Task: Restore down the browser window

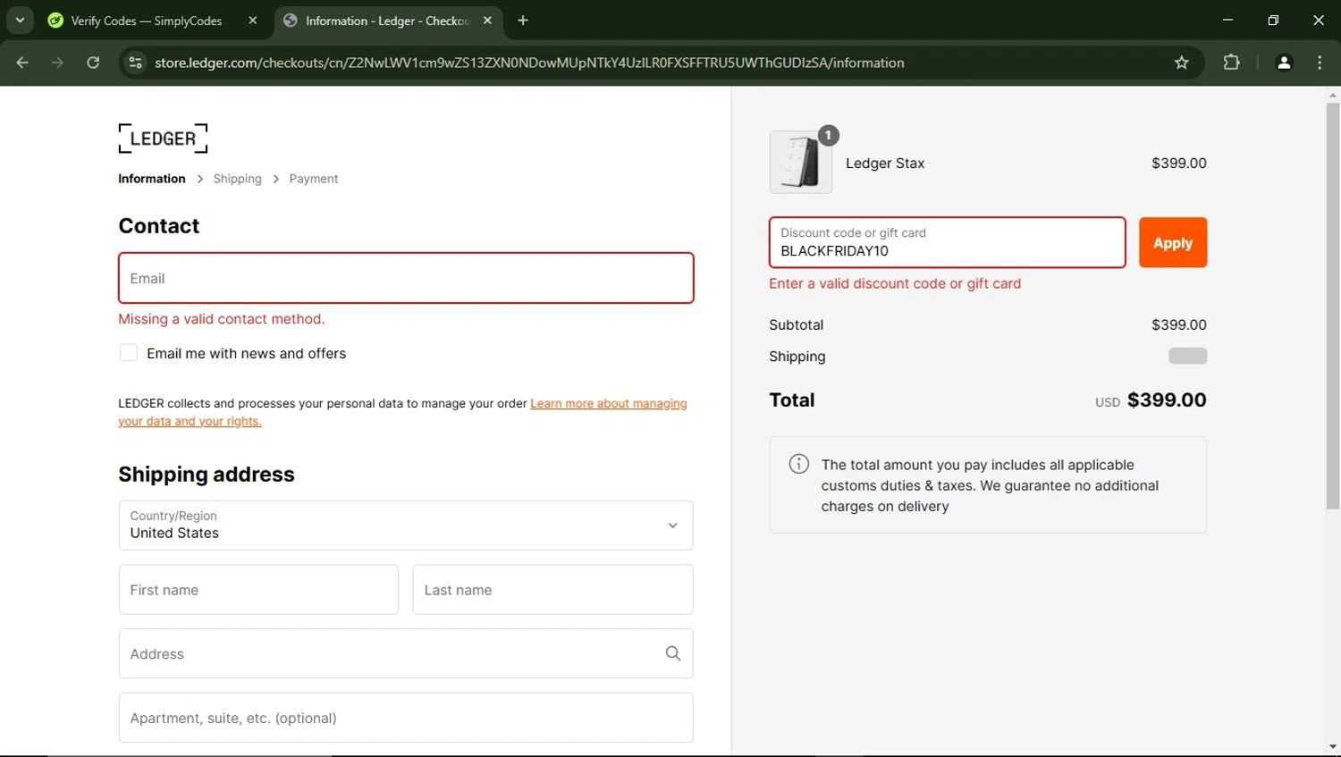Action: pyautogui.click(x=1273, y=20)
